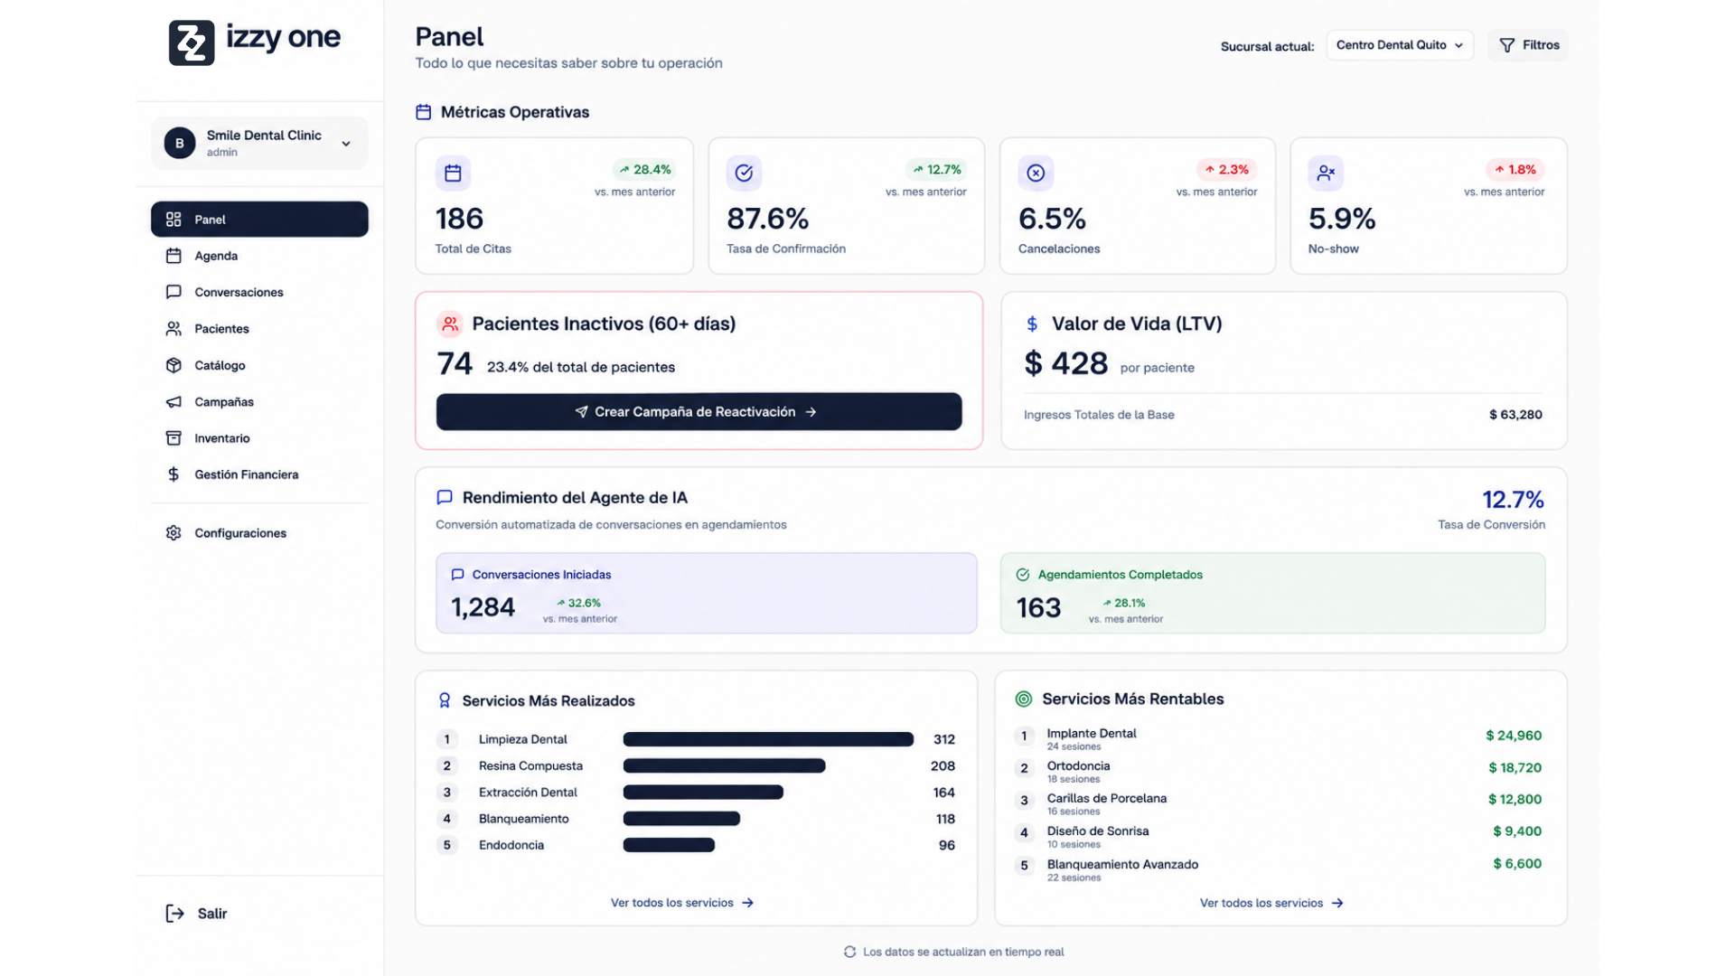Viewport: 1735px width, 976px height.
Task: Open Campañas in the sidebar
Action: (x=259, y=402)
